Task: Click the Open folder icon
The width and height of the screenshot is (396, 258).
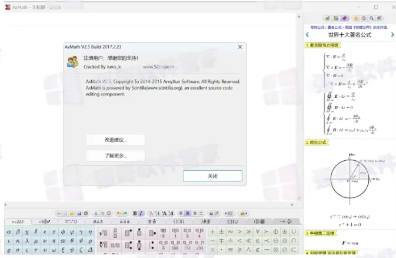Action: tap(72, 213)
